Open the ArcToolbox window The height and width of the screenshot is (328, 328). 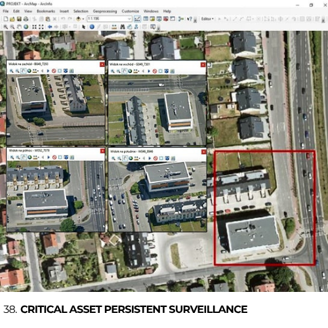[166, 19]
